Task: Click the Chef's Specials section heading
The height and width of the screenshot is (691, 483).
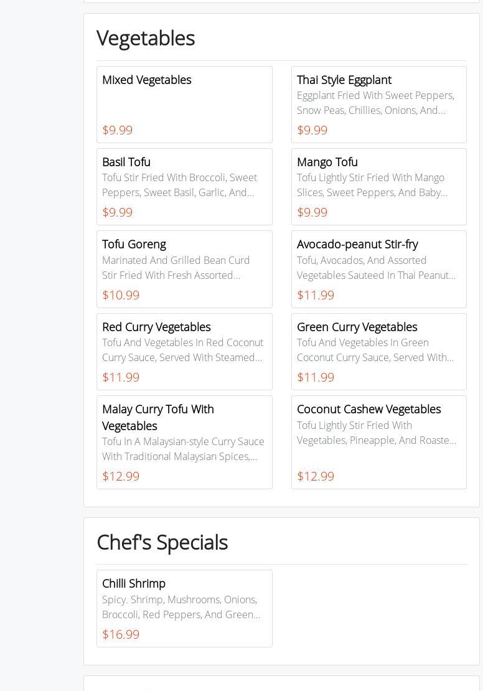Action: pos(162,542)
